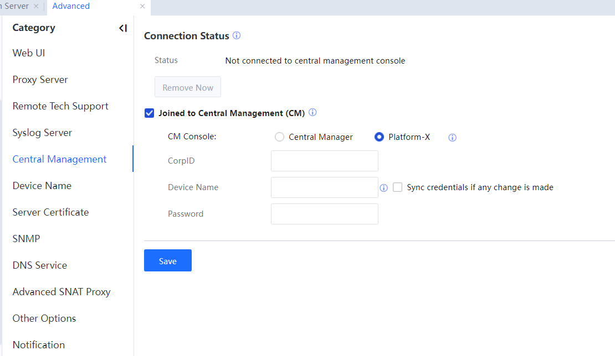Close the Advanced tab
The width and height of the screenshot is (615, 356).
(x=142, y=6)
